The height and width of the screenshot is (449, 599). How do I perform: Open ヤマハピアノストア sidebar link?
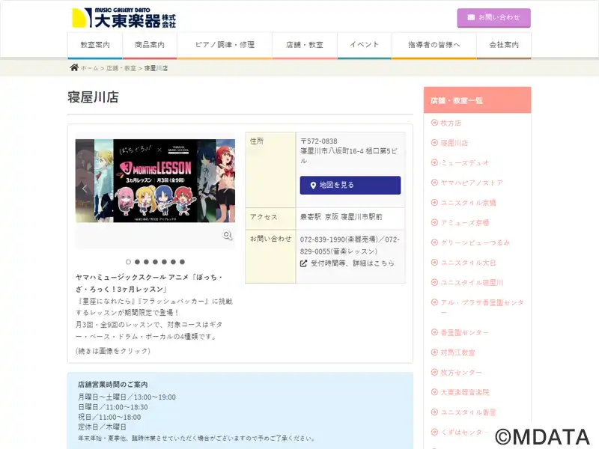tap(472, 183)
